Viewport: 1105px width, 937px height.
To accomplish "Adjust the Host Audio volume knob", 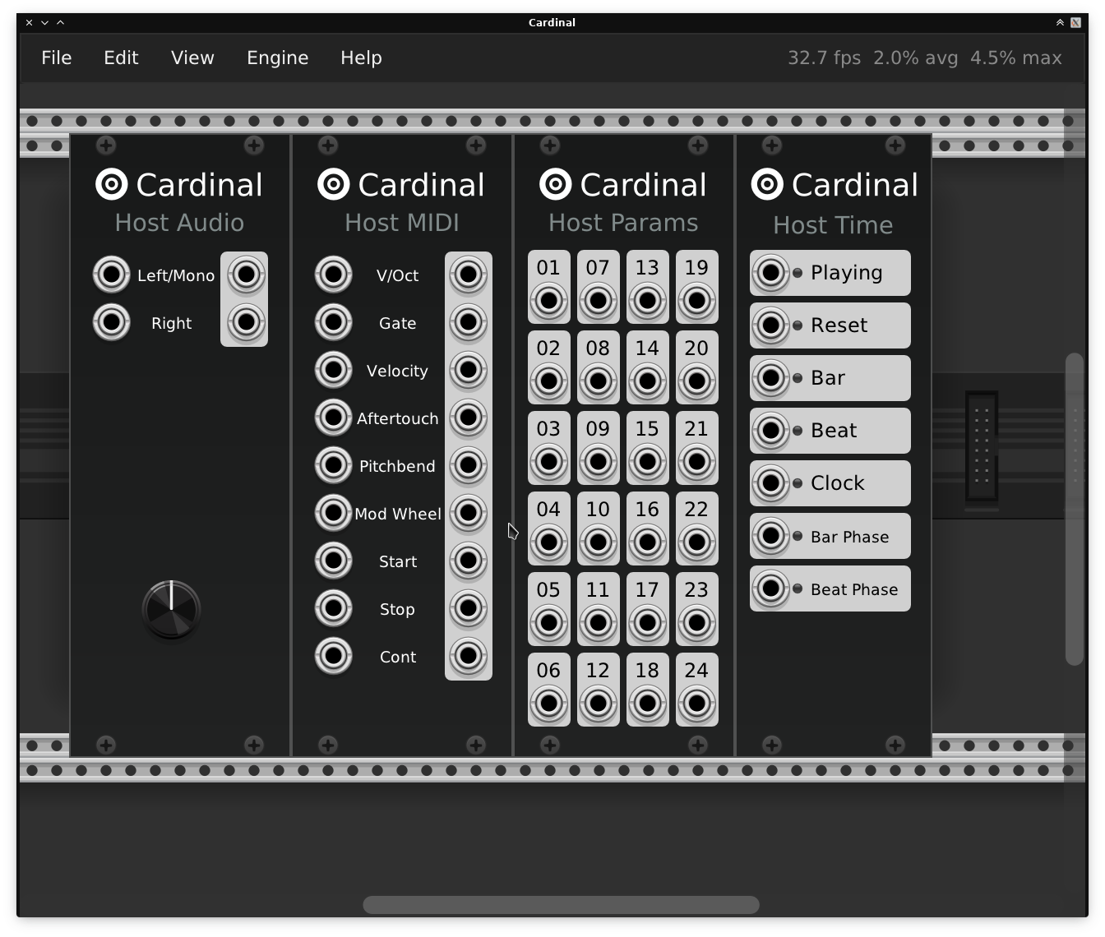I will [171, 610].
